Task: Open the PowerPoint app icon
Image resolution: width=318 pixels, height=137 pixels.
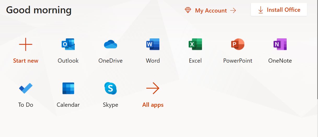Action: coord(238,44)
